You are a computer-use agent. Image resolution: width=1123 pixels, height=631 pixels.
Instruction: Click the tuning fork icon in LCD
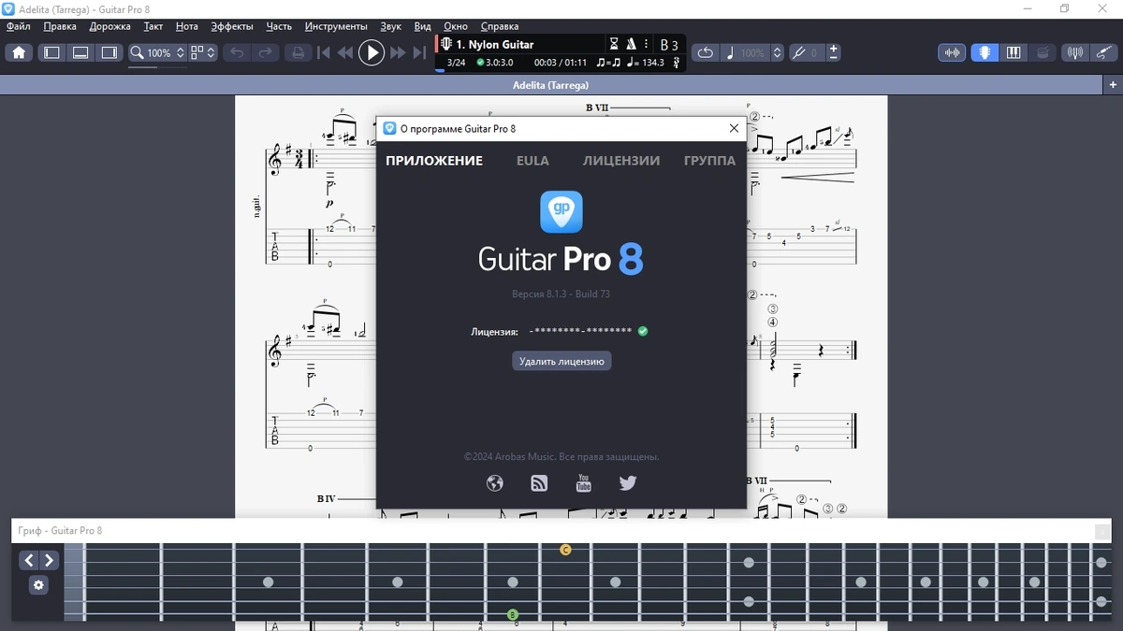click(x=677, y=63)
